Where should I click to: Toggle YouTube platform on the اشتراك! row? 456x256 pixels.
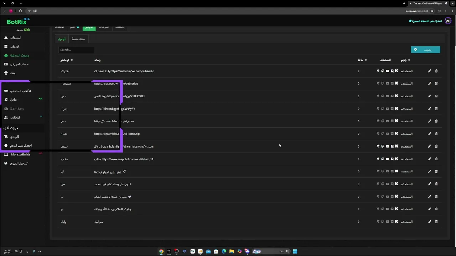387,71
